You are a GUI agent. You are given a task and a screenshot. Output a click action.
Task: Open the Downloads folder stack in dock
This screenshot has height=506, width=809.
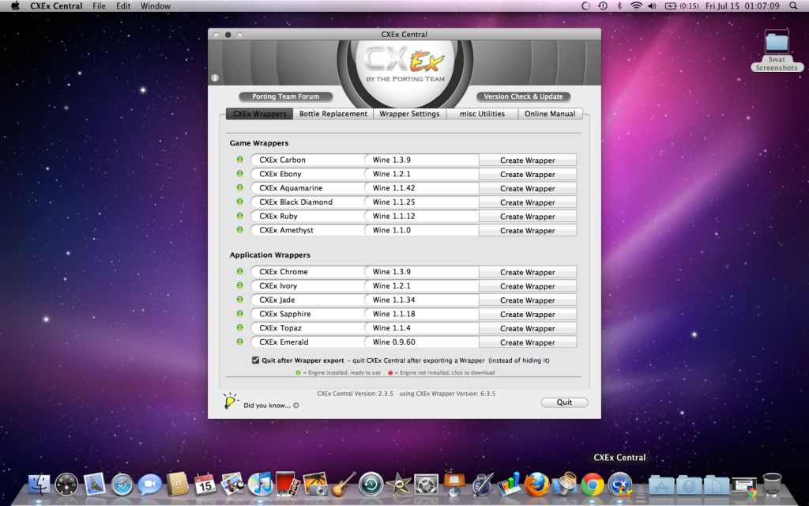click(689, 485)
